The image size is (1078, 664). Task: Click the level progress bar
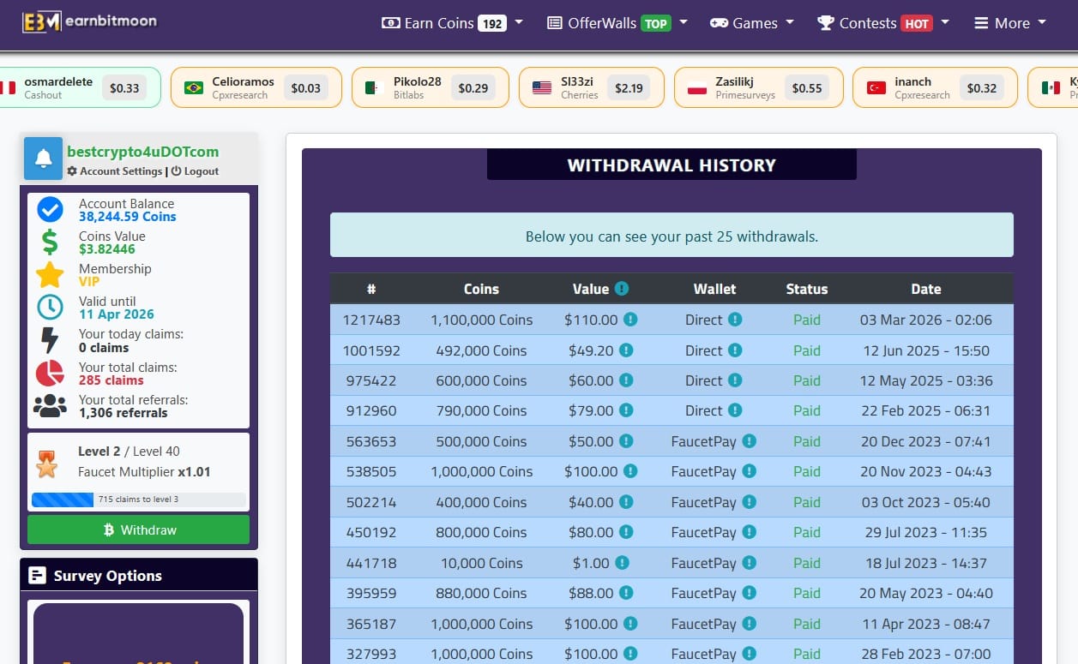(x=138, y=499)
